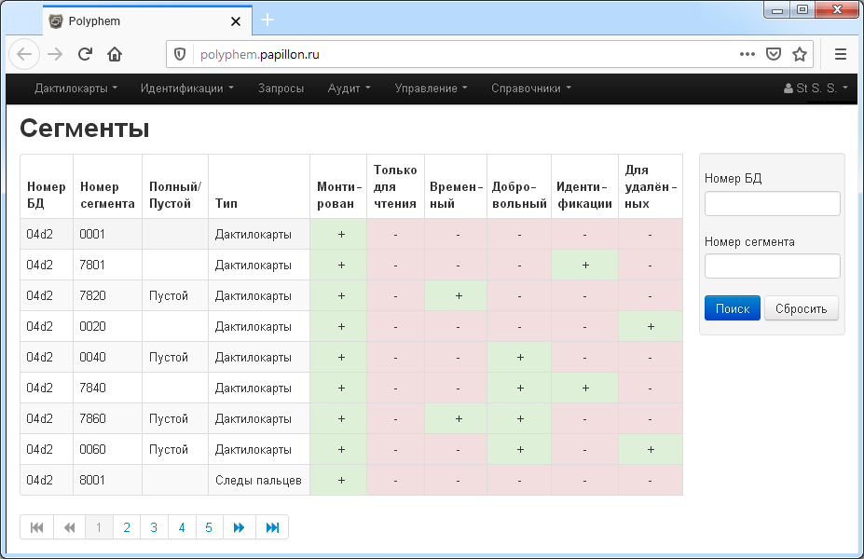This screenshot has width=864, height=559.
Task: Click the bookmark star icon
Action: click(800, 54)
